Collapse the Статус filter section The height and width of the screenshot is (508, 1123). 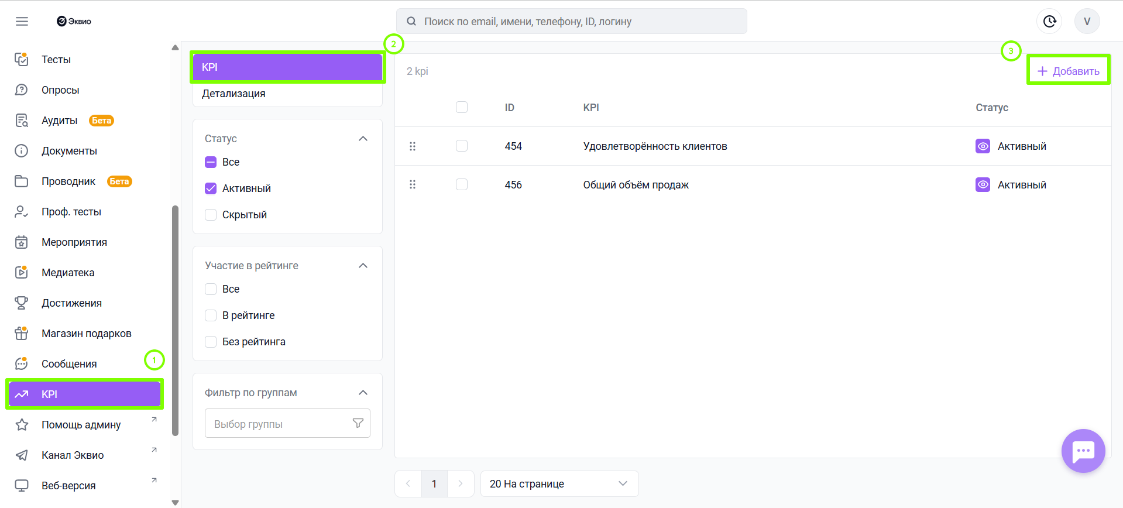363,139
